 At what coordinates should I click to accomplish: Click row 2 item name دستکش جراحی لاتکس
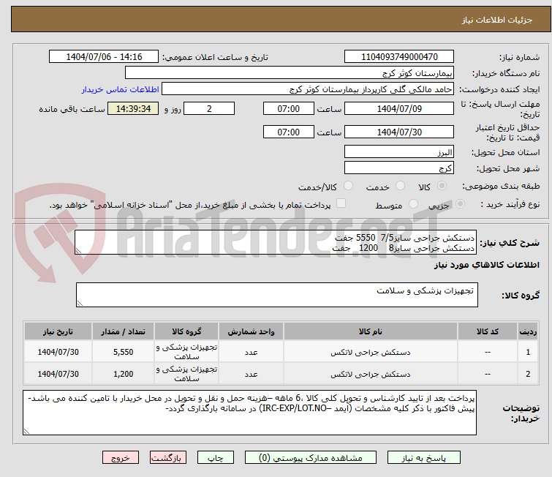pos(371,374)
